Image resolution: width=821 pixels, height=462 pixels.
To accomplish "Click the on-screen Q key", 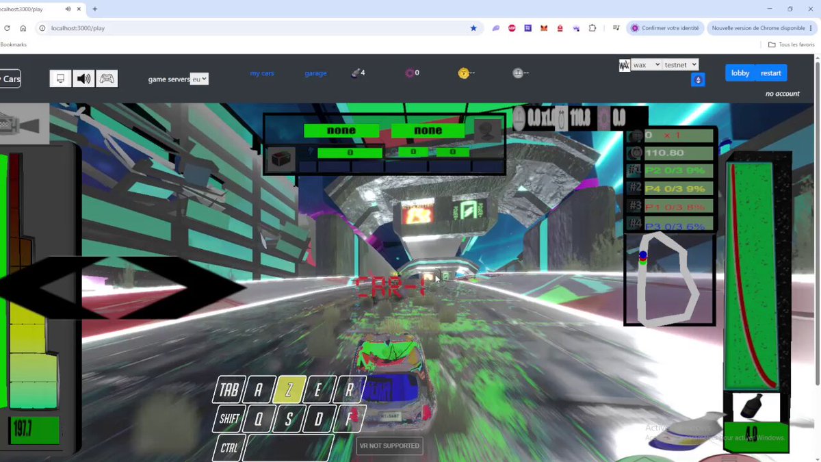I will 259,419.
